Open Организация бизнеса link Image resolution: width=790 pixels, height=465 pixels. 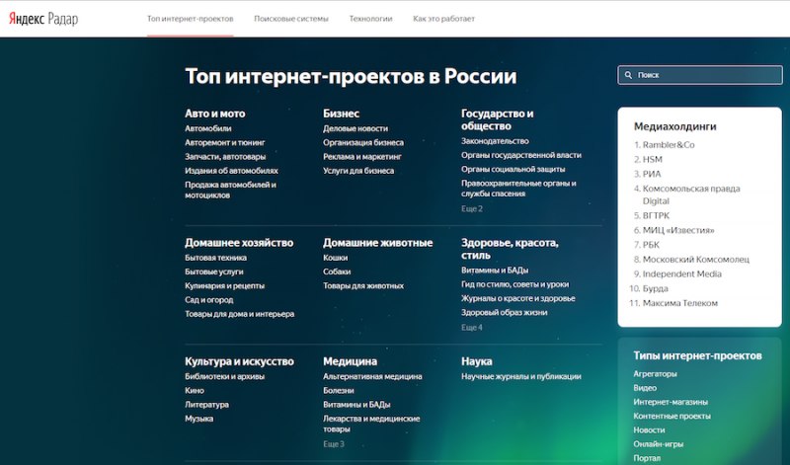pyautogui.click(x=363, y=142)
